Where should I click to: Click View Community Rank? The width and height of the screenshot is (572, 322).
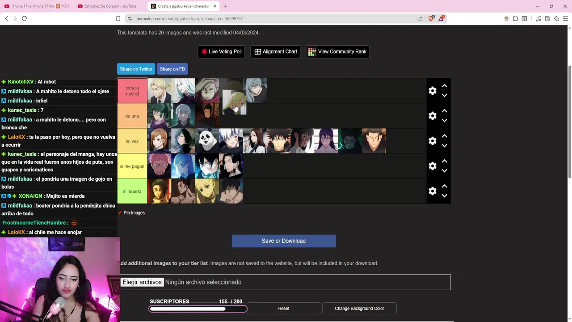[337, 51]
